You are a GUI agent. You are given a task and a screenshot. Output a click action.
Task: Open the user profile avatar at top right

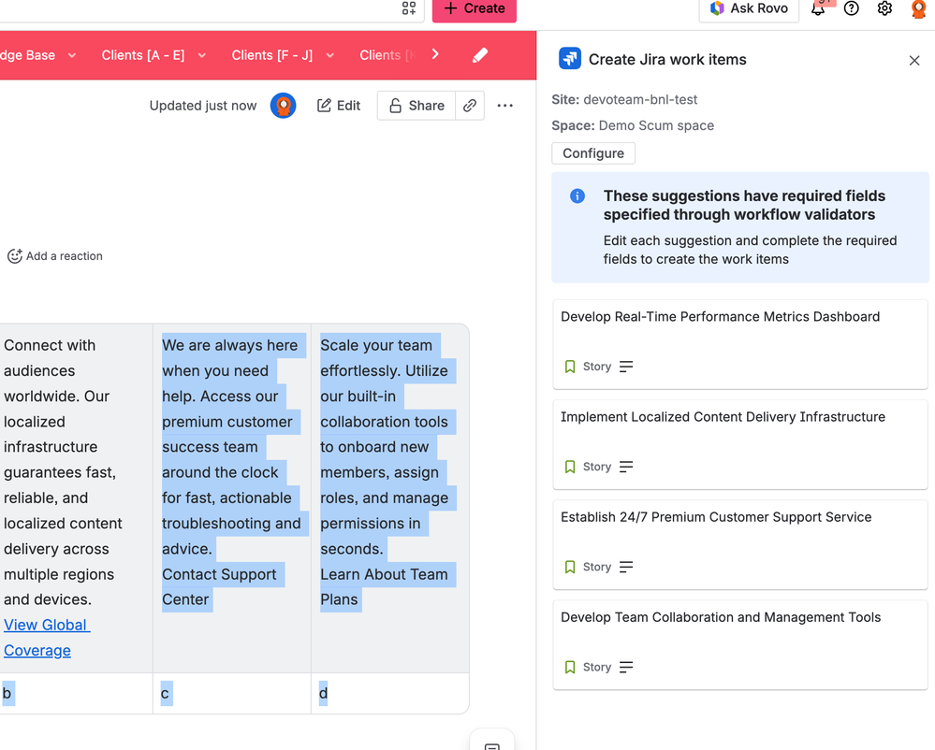coord(918,8)
